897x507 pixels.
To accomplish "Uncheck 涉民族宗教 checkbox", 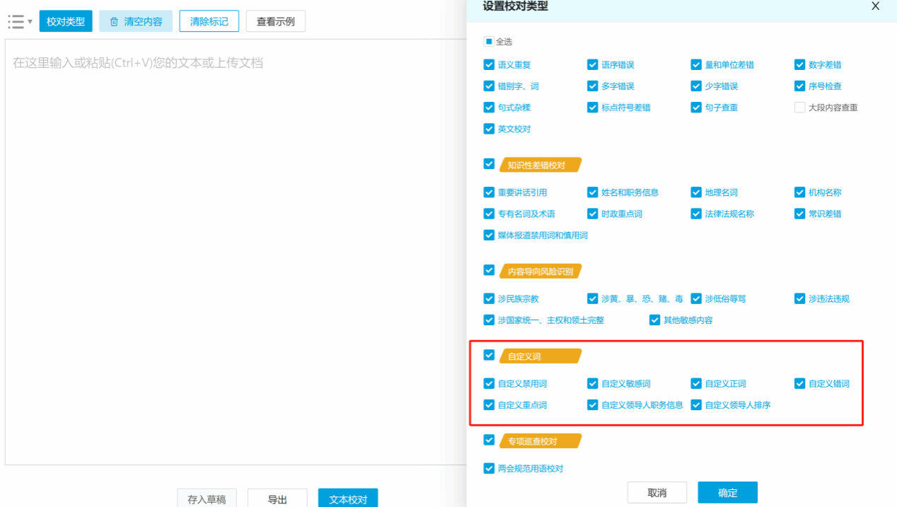I will 489,298.
